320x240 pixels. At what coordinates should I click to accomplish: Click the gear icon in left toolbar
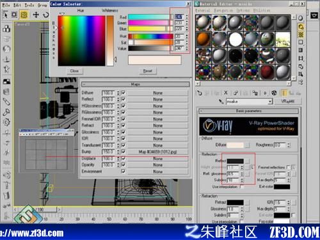pyautogui.click(x=6, y=122)
